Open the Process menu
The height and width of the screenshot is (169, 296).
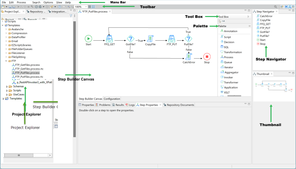21,2
